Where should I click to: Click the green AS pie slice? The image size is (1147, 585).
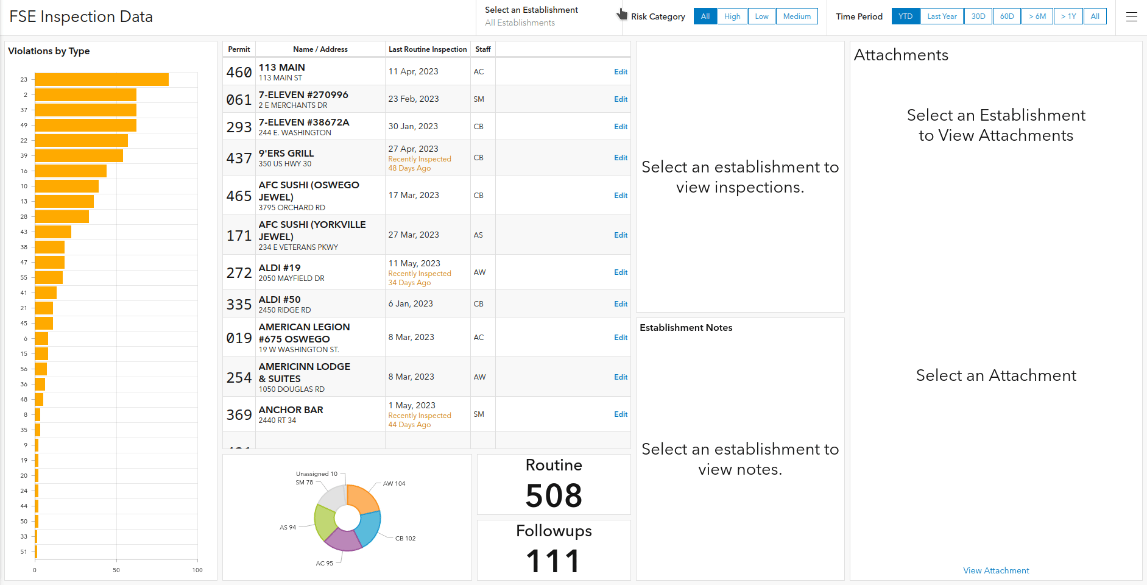pos(325,521)
